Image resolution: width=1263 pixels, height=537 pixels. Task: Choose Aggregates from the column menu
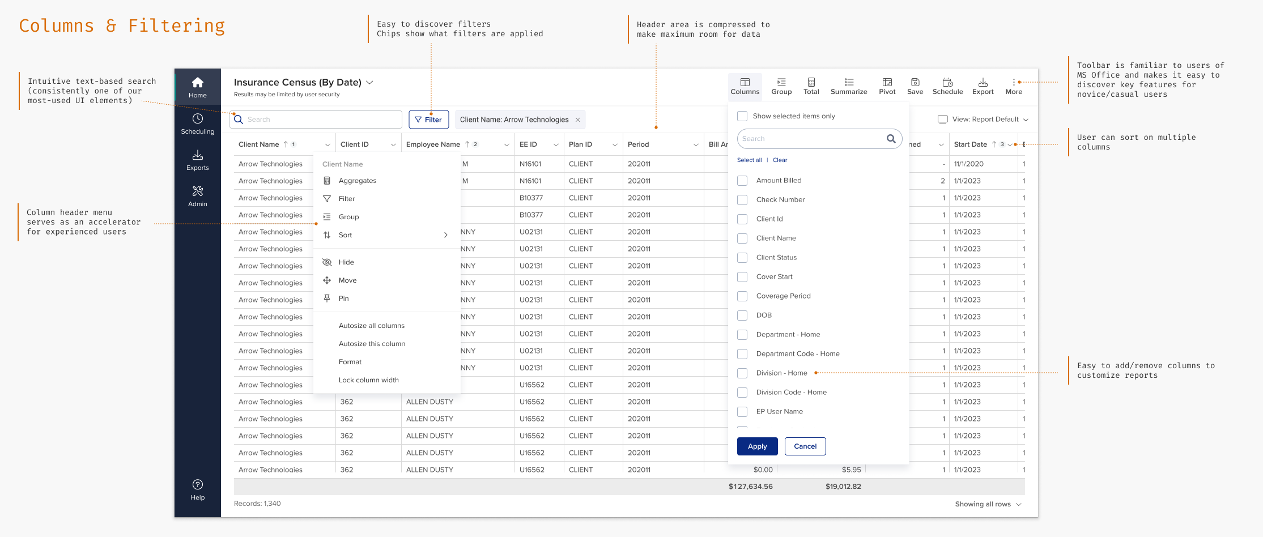pyautogui.click(x=357, y=181)
